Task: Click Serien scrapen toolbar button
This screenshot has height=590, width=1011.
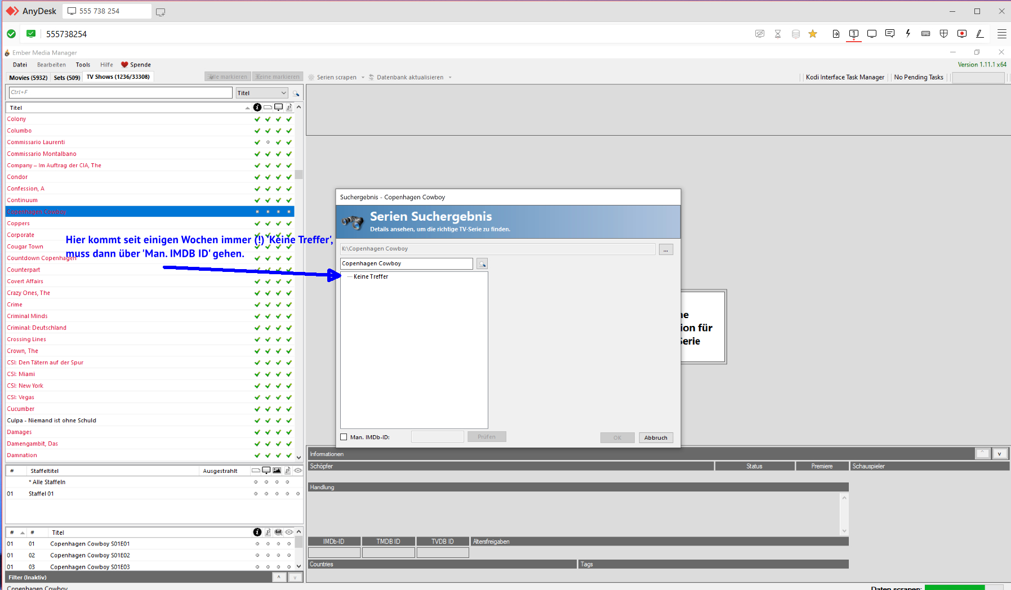Action: pos(336,77)
